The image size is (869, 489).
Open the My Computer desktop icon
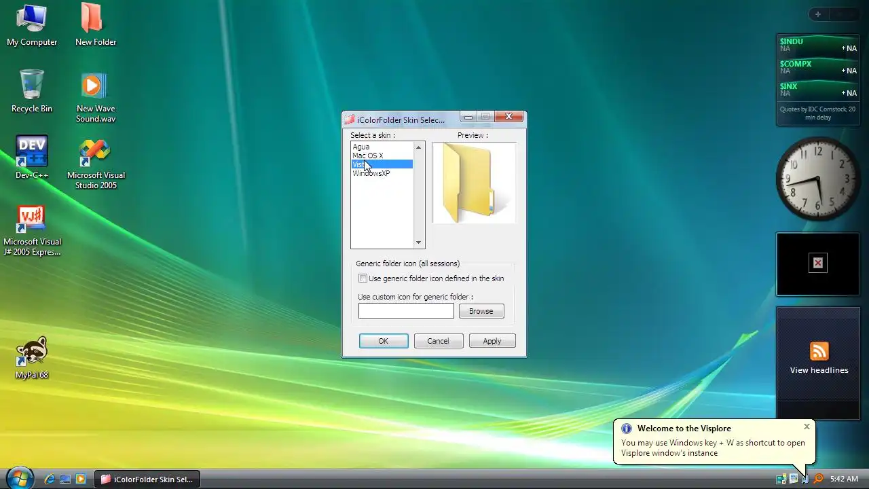(x=31, y=26)
